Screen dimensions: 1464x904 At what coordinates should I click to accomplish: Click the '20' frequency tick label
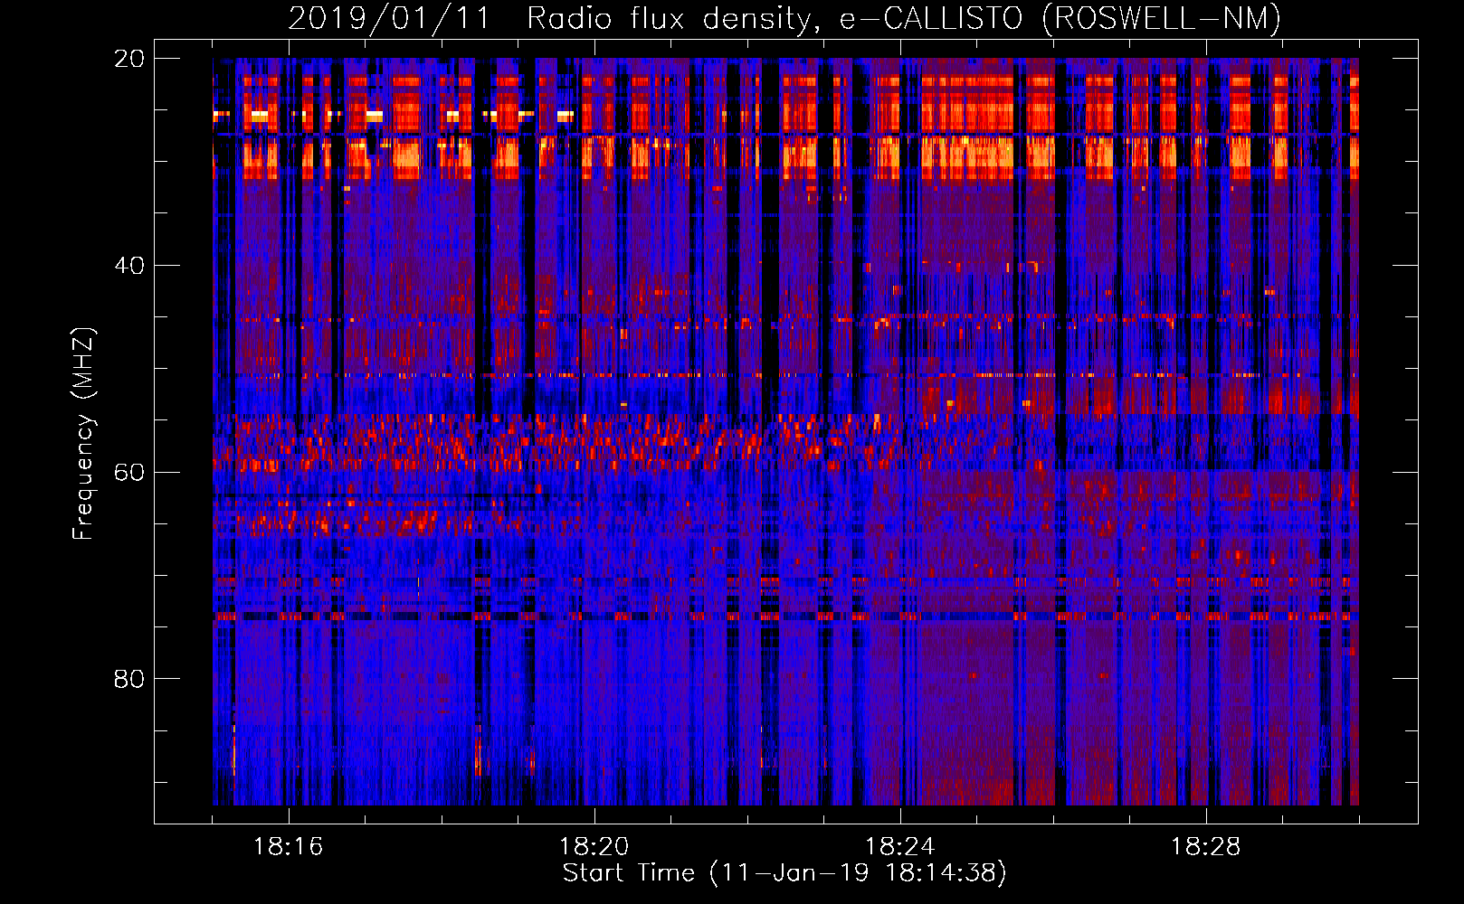pos(129,59)
